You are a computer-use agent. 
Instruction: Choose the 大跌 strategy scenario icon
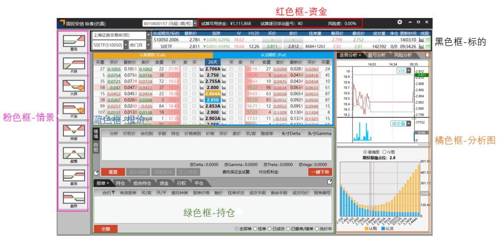[74, 87]
